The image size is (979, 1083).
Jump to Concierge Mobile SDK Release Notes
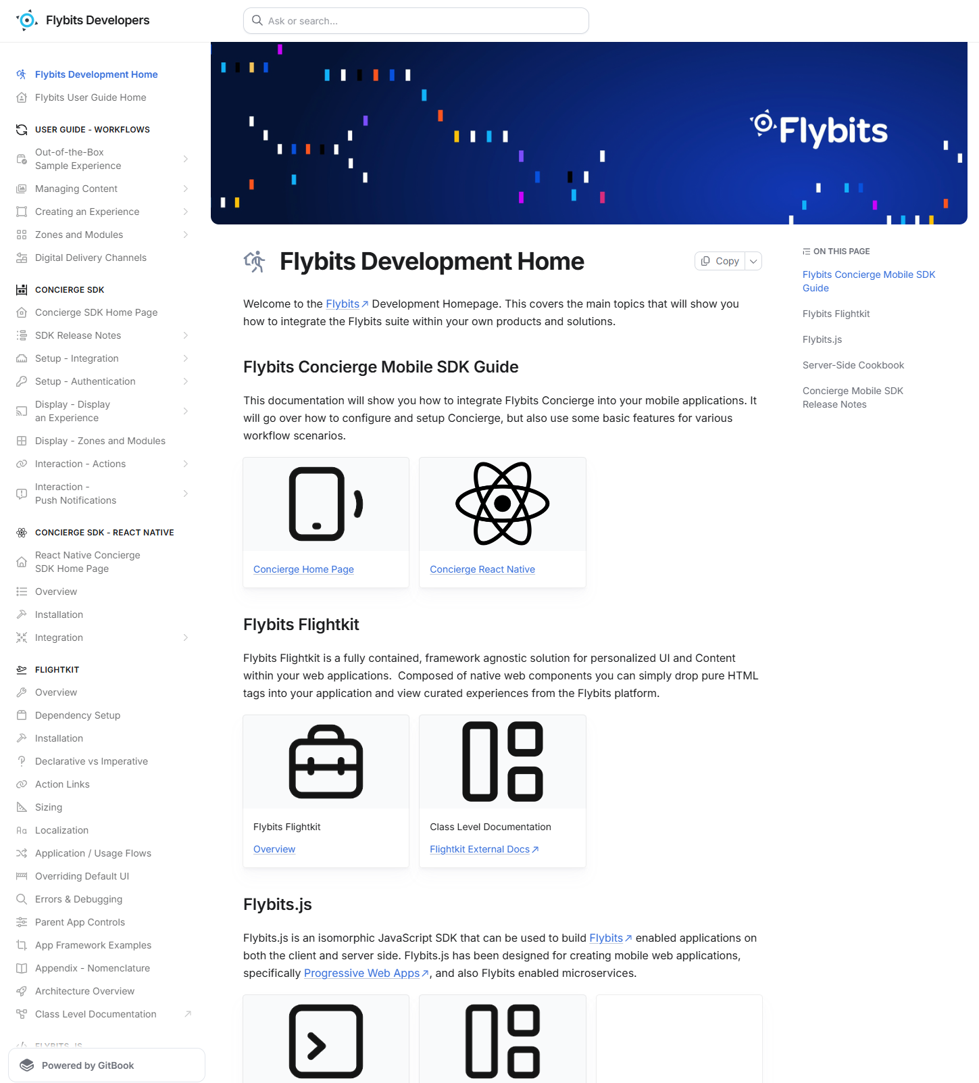pyautogui.click(x=853, y=398)
